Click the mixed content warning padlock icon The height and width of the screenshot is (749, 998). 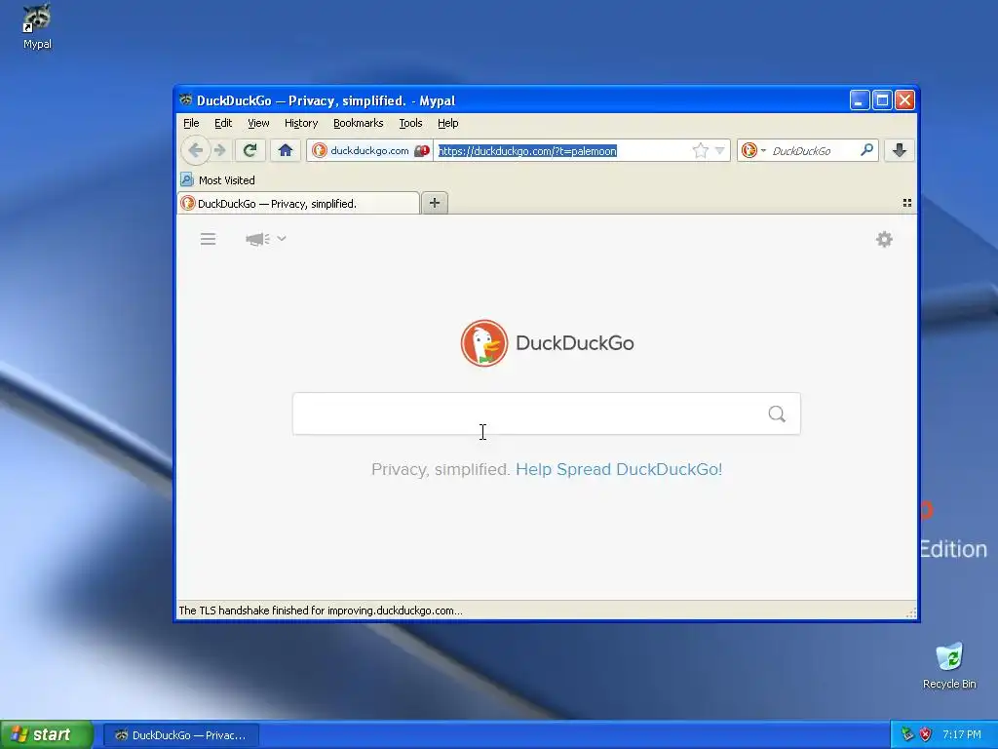(422, 151)
